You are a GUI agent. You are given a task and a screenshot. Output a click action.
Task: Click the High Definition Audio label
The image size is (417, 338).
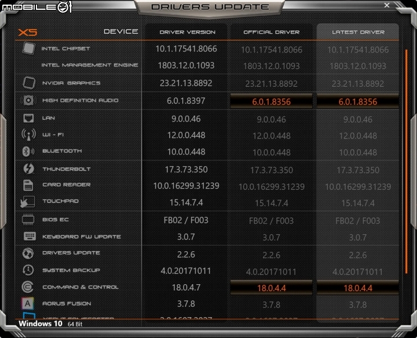pyautogui.click(x=81, y=100)
